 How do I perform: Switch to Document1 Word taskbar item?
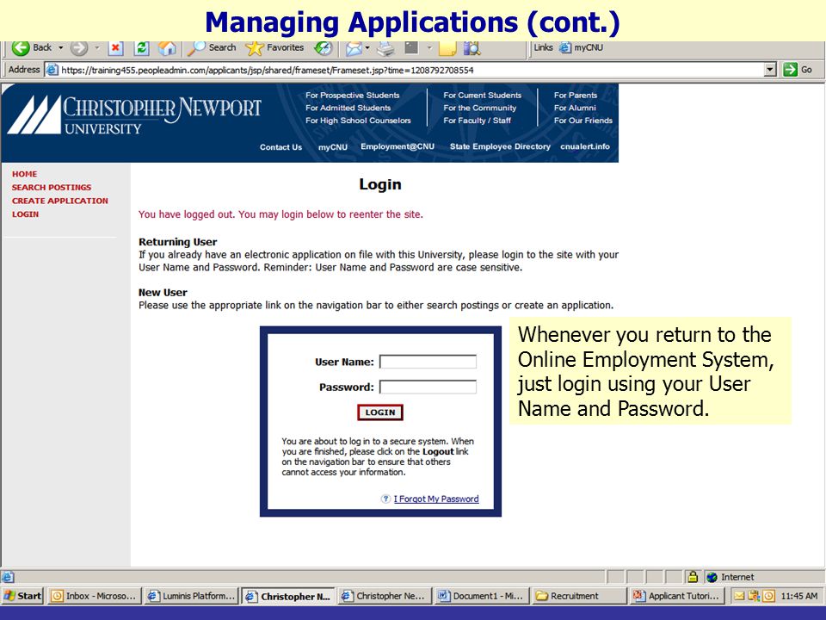click(x=481, y=596)
